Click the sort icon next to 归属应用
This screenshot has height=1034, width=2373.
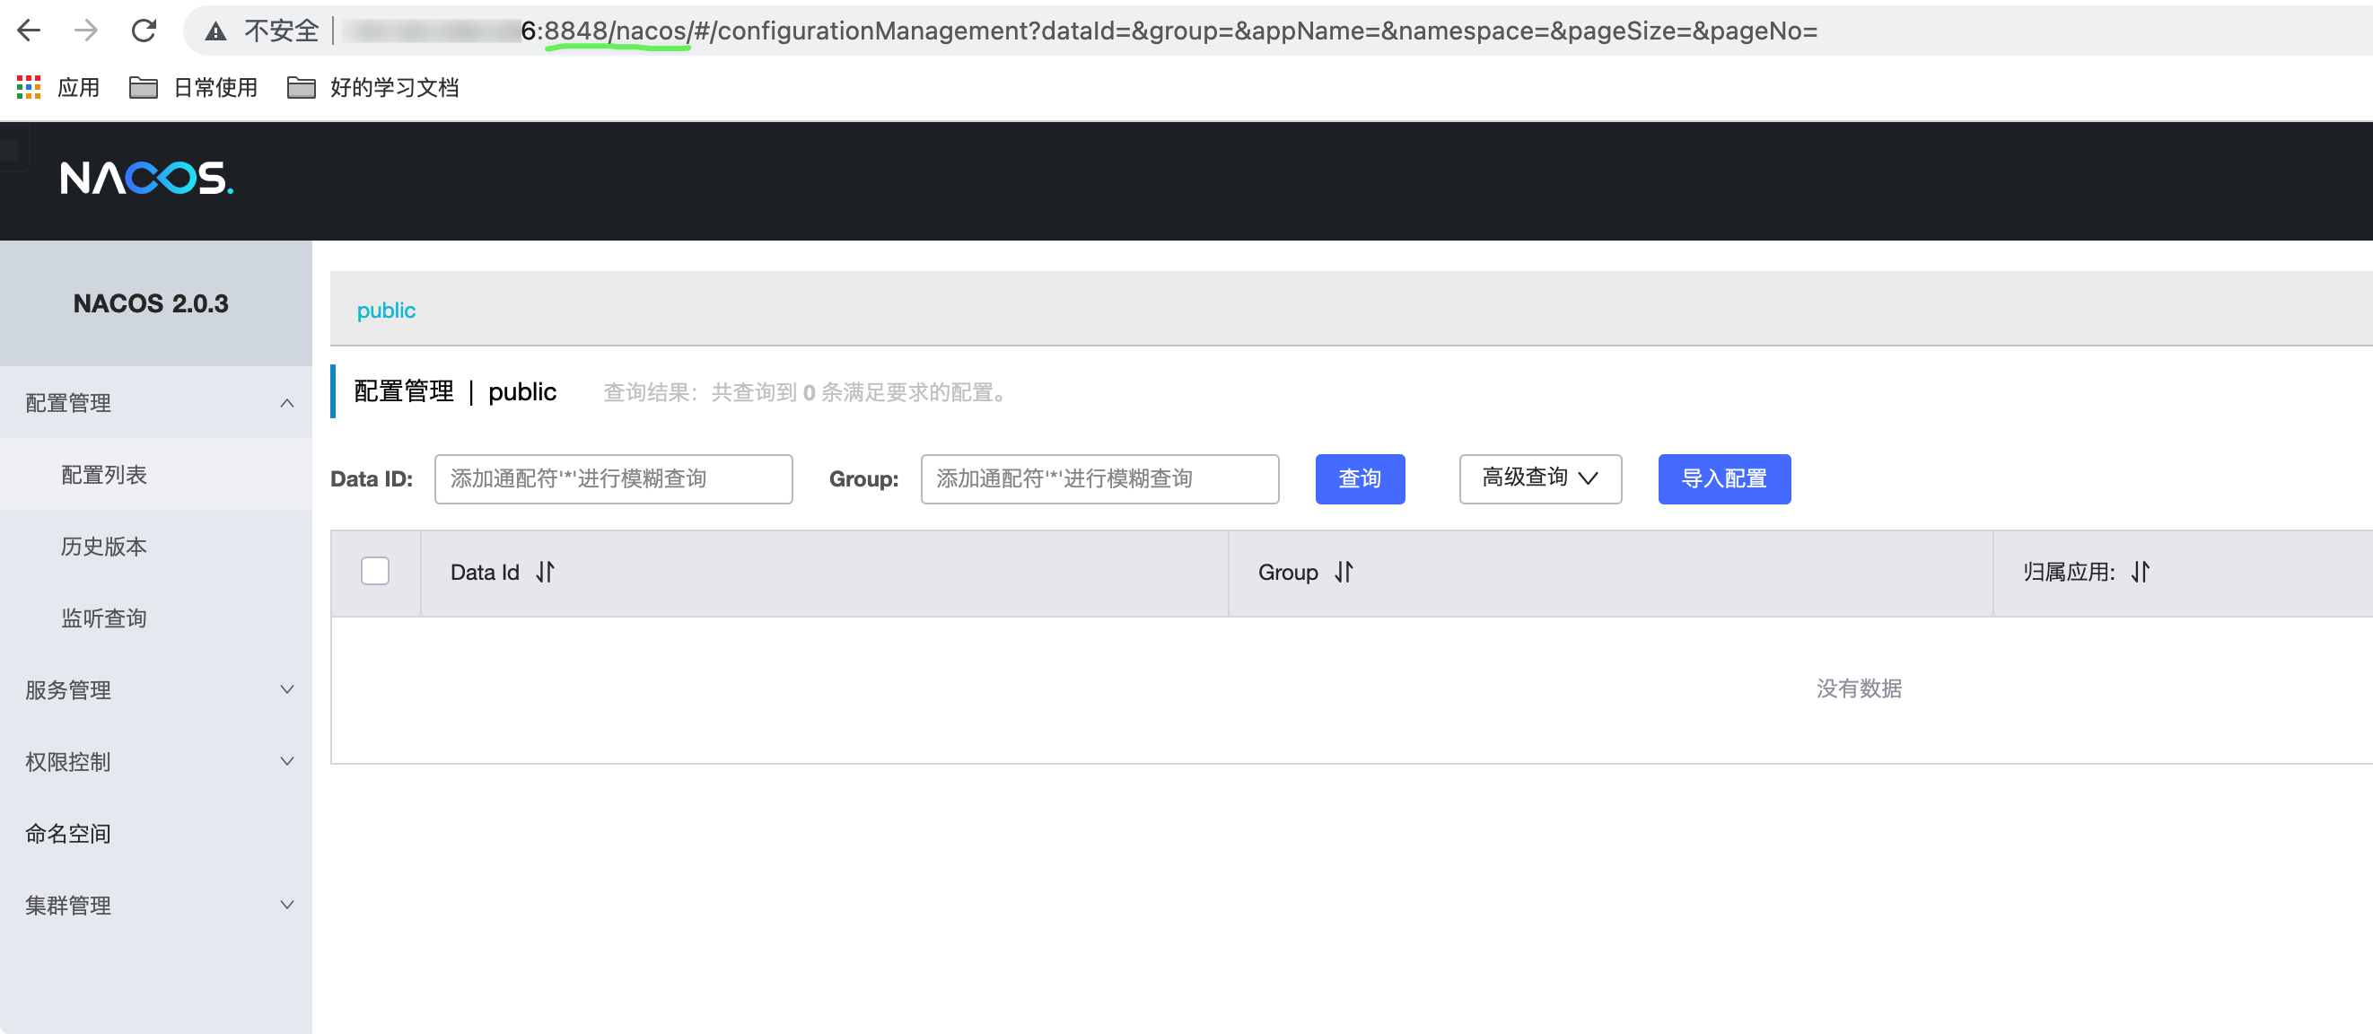click(x=2141, y=573)
